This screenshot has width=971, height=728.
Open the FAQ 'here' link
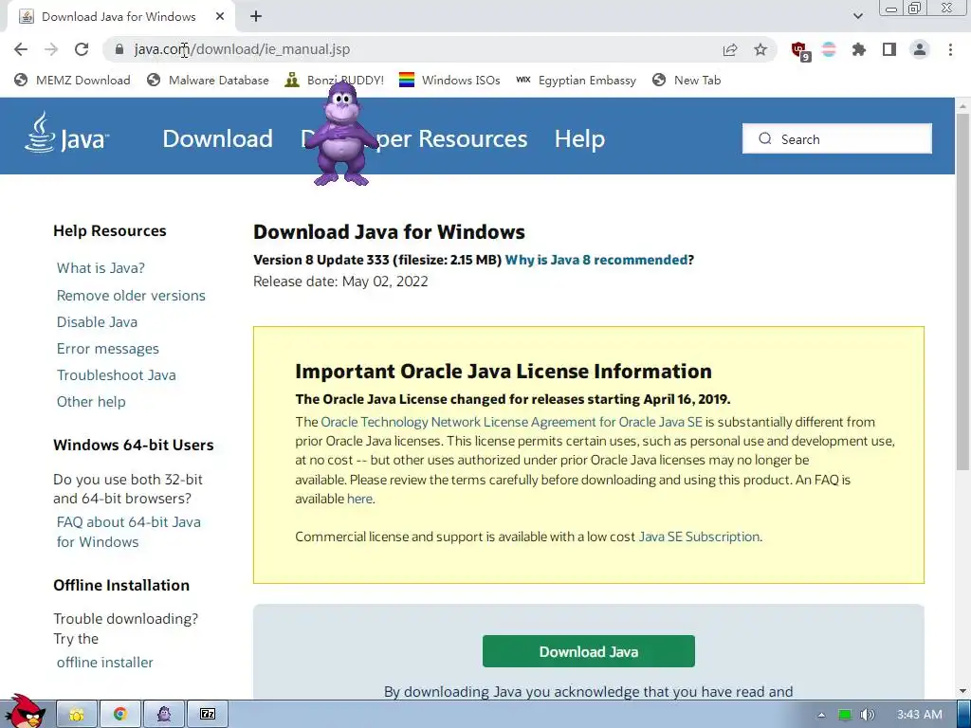[x=359, y=499]
